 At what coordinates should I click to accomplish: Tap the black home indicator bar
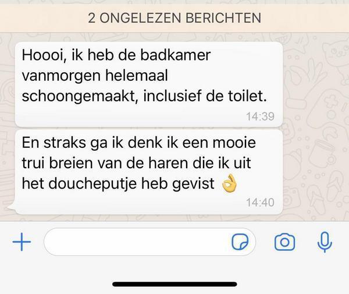click(x=174, y=284)
